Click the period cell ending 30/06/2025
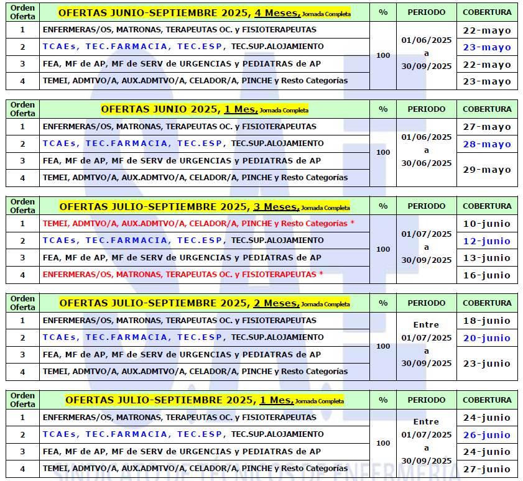The width and height of the screenshot is (523, 481). click(426, 150)
